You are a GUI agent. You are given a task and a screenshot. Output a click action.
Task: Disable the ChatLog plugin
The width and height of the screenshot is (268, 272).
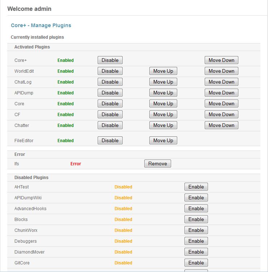point(110,82)
